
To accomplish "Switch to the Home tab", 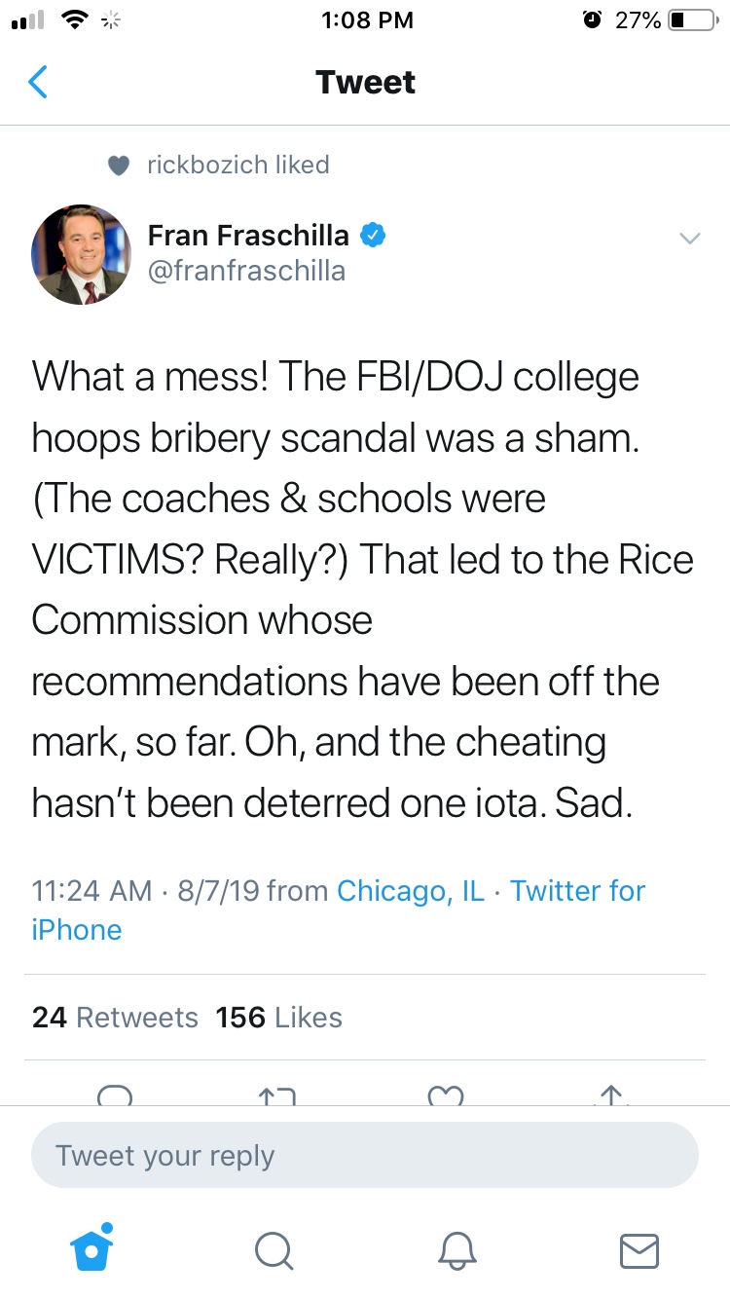I will pyautogui.click(x=91, y=1249).
